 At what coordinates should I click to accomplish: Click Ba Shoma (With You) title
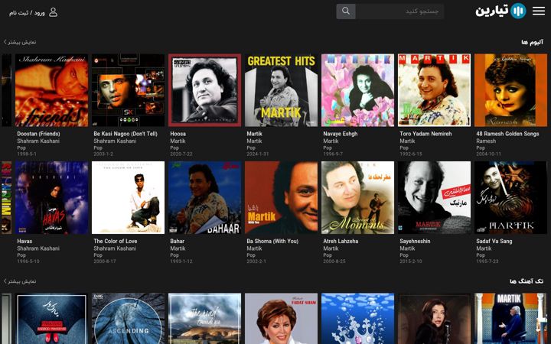(x=272, y=241)
